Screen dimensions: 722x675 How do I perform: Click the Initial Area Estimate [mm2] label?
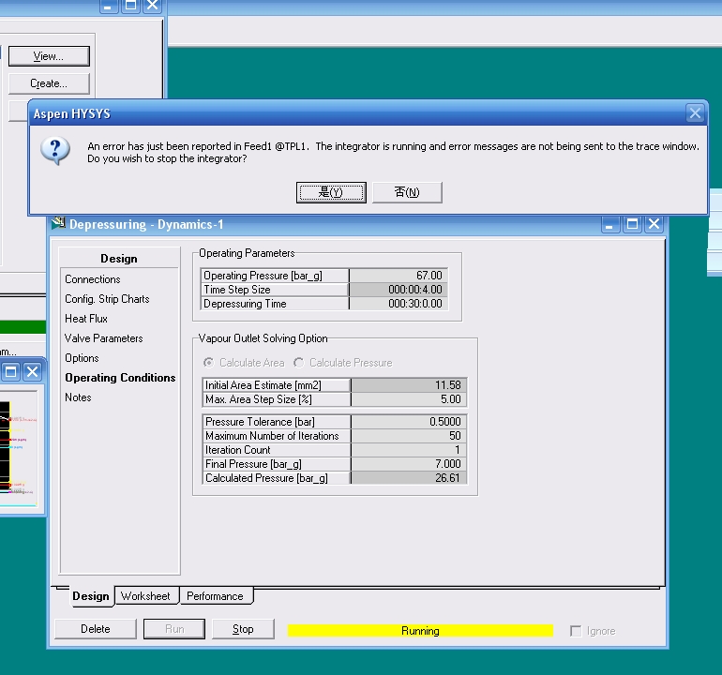pyautogui.click(x=263, y=385)
